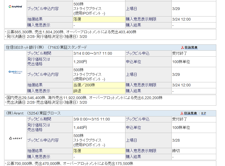This screenshot has height=166, width=225.
Task: Click the PDF icon beside the 住信SBIネット銀行 目論見書
Action: [183, 48]
